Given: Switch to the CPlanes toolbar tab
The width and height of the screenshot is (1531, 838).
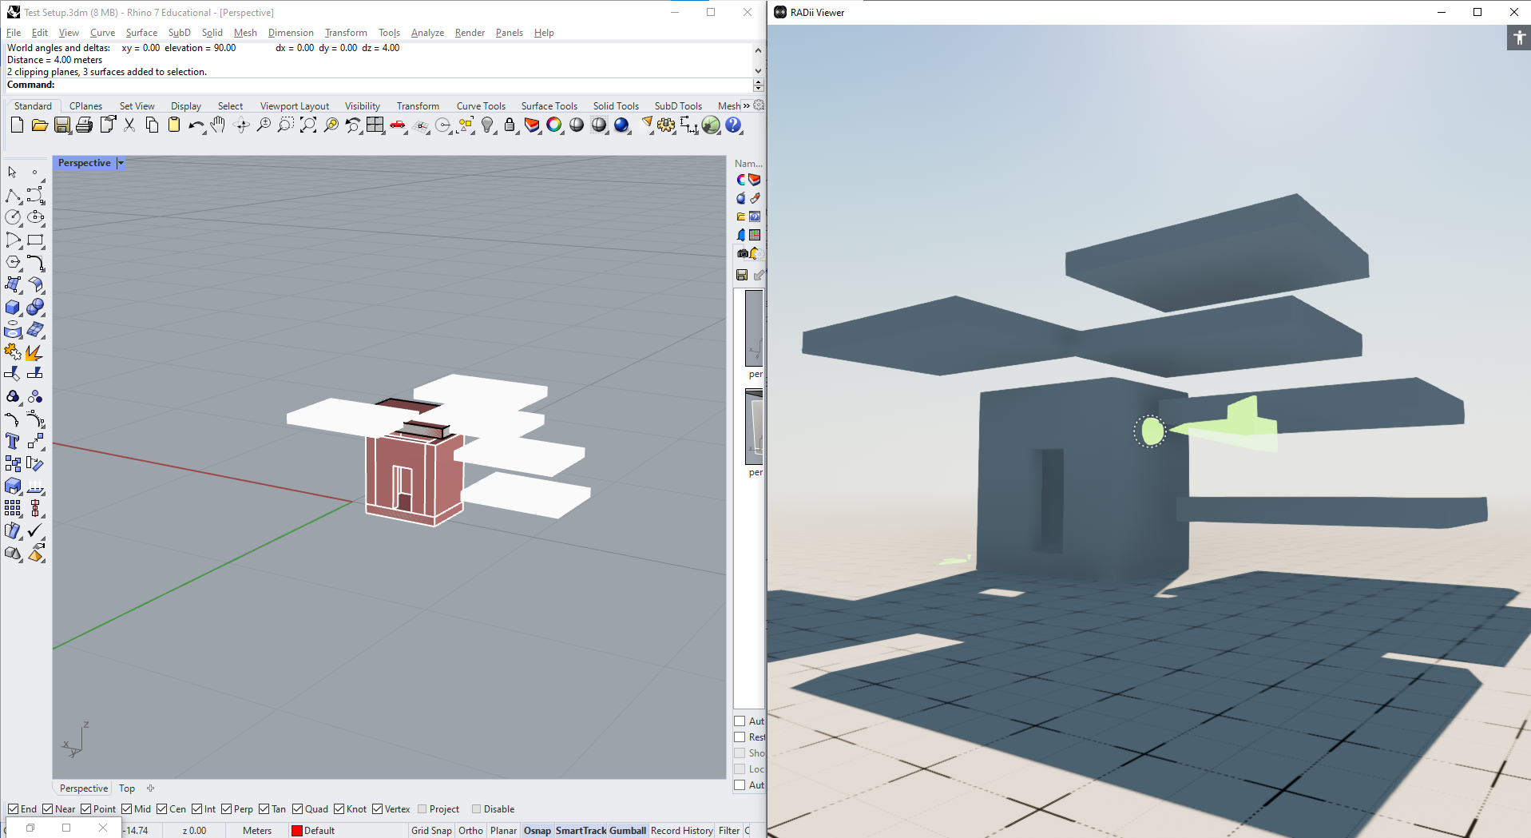Looking at the screenshot, I should [85, 105].
